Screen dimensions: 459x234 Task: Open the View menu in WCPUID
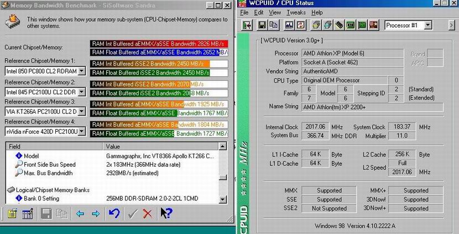[275, 13]
